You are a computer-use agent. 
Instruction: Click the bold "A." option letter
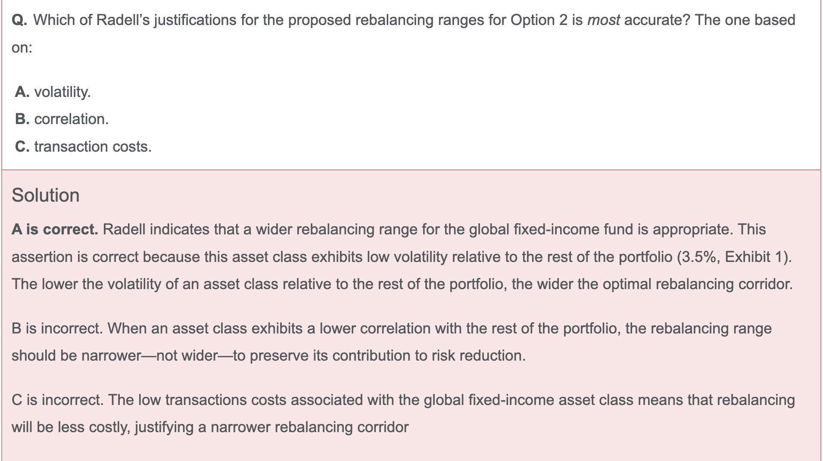[x=22, y=92]
